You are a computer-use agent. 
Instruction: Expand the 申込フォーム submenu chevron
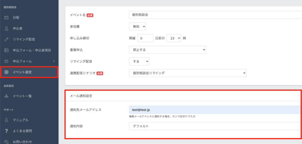point(54,61)
